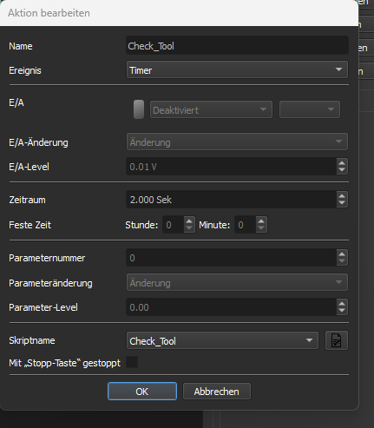
Task: Click the Parameter-Level field showing 0.00
Action: [231, 307]
